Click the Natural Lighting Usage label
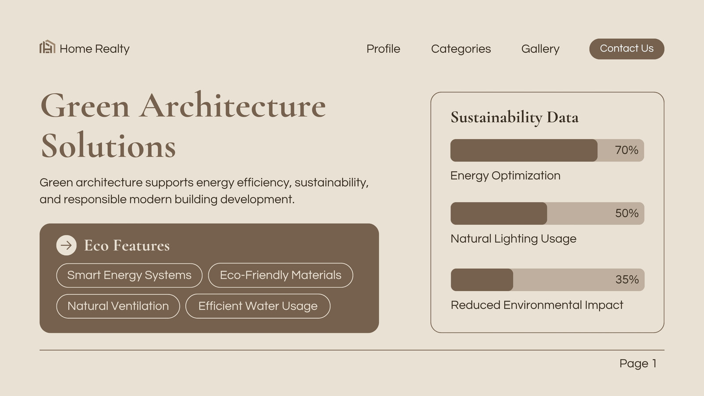The image size is (704, 396). [513, 239]
